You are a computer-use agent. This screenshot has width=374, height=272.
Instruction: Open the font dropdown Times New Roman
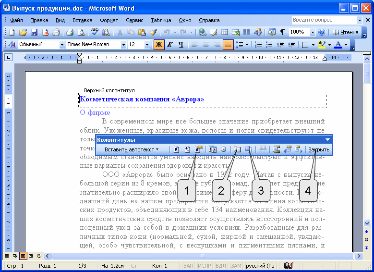pyautogui.click(x=123, y=44)
